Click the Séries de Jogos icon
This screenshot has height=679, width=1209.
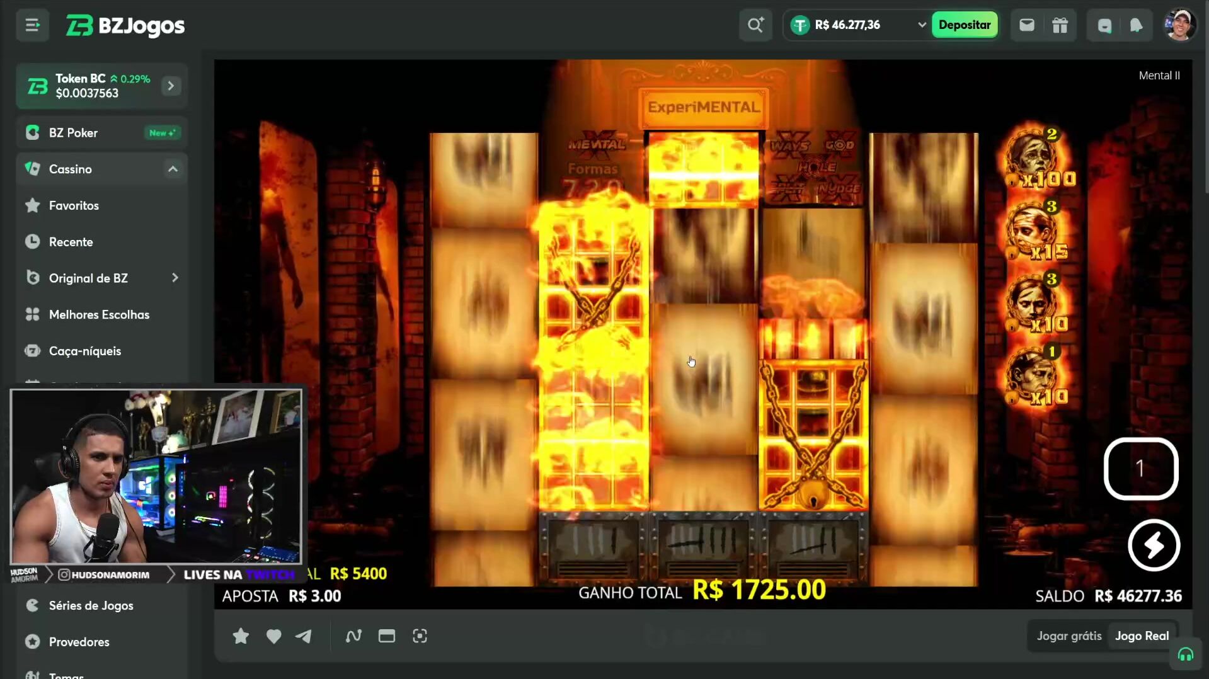coord(33,605)
